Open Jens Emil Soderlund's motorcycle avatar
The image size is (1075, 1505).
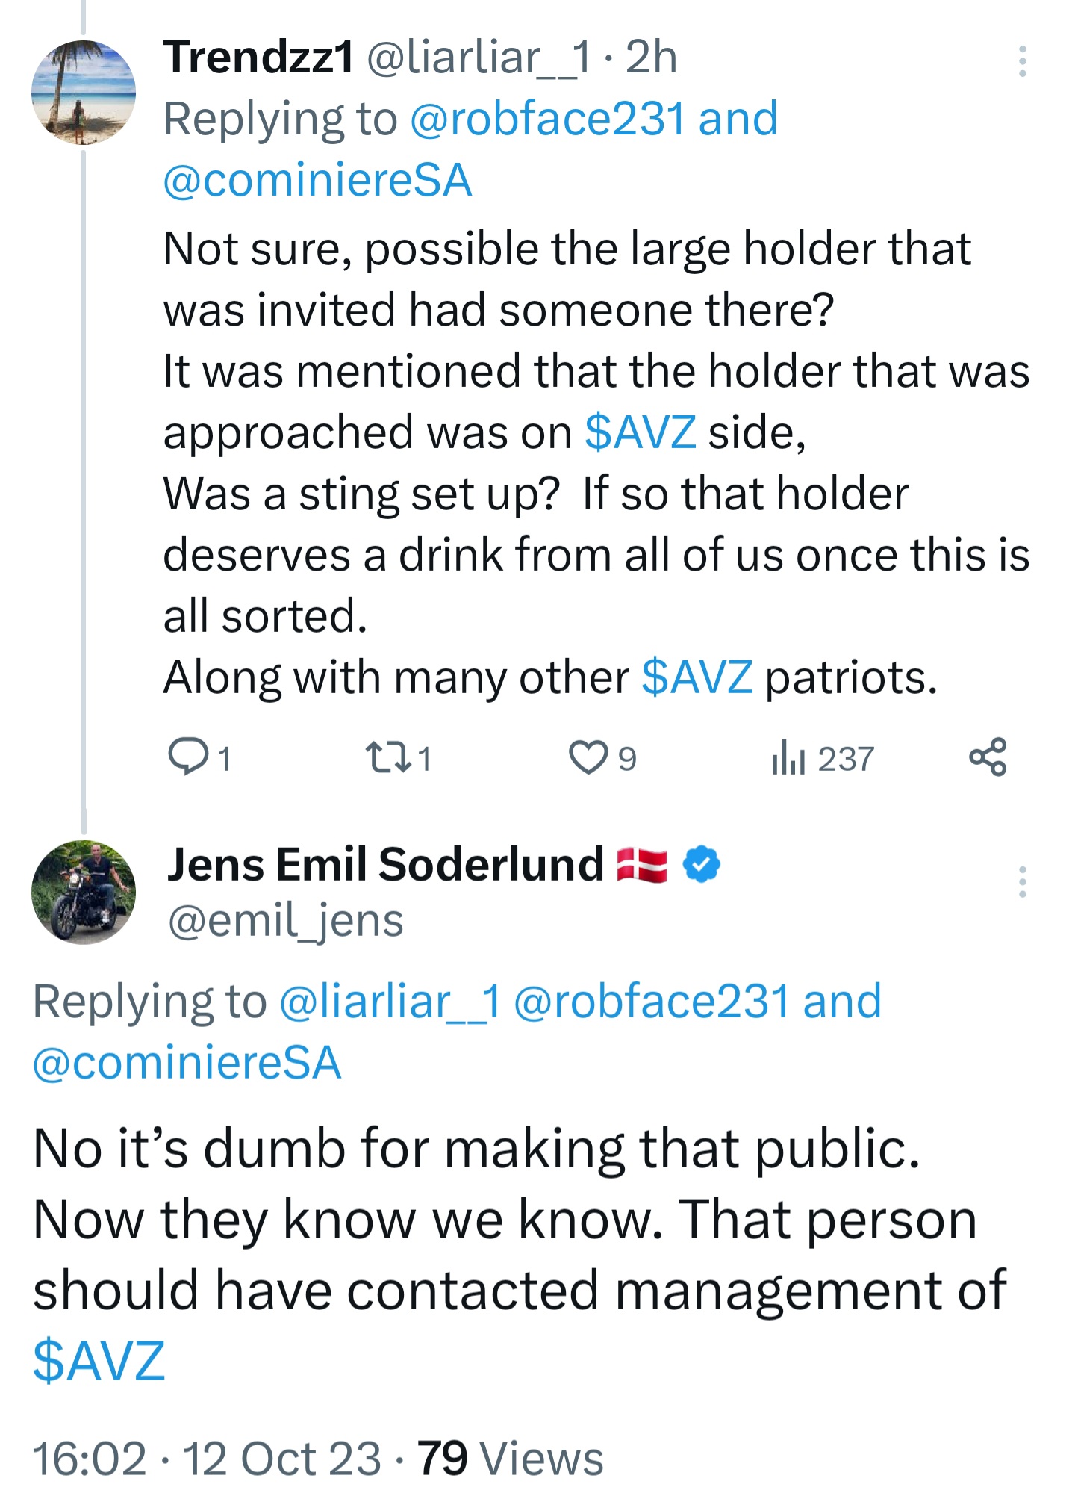point(84,892)
